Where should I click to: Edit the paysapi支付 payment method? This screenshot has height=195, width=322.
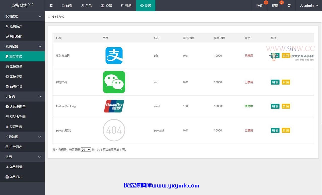click(x=275, y=130)
